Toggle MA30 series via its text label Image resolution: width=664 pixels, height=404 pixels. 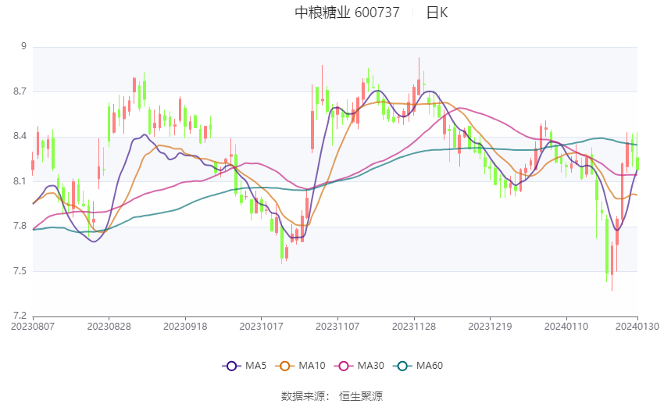point(369,365)
